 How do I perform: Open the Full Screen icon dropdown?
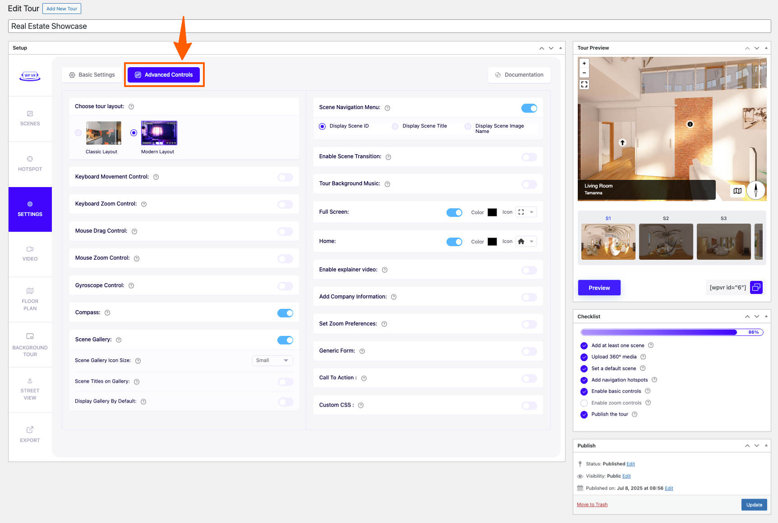click(x=526, y=212)
